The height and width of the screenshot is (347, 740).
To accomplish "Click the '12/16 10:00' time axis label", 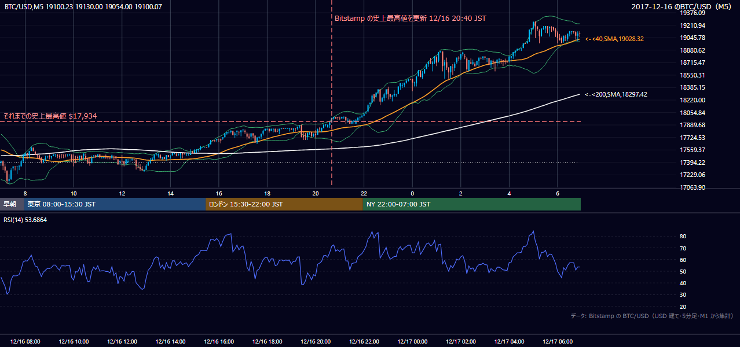I will tap(74, 342).
